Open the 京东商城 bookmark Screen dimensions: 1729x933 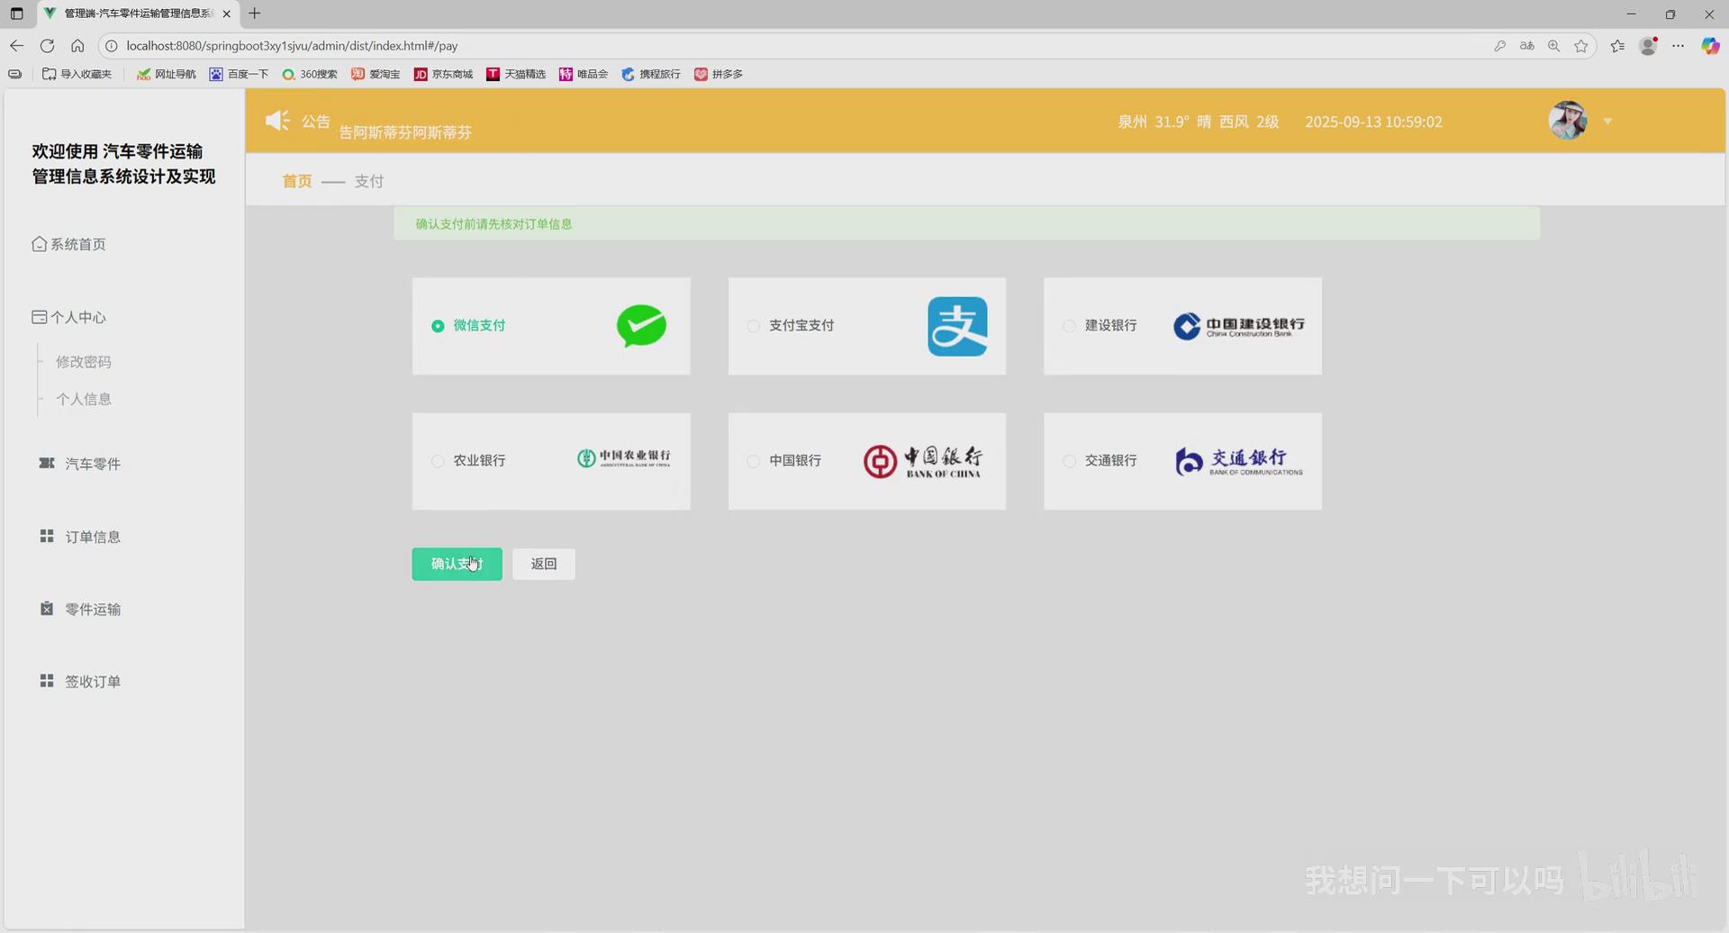click(444, 74)
